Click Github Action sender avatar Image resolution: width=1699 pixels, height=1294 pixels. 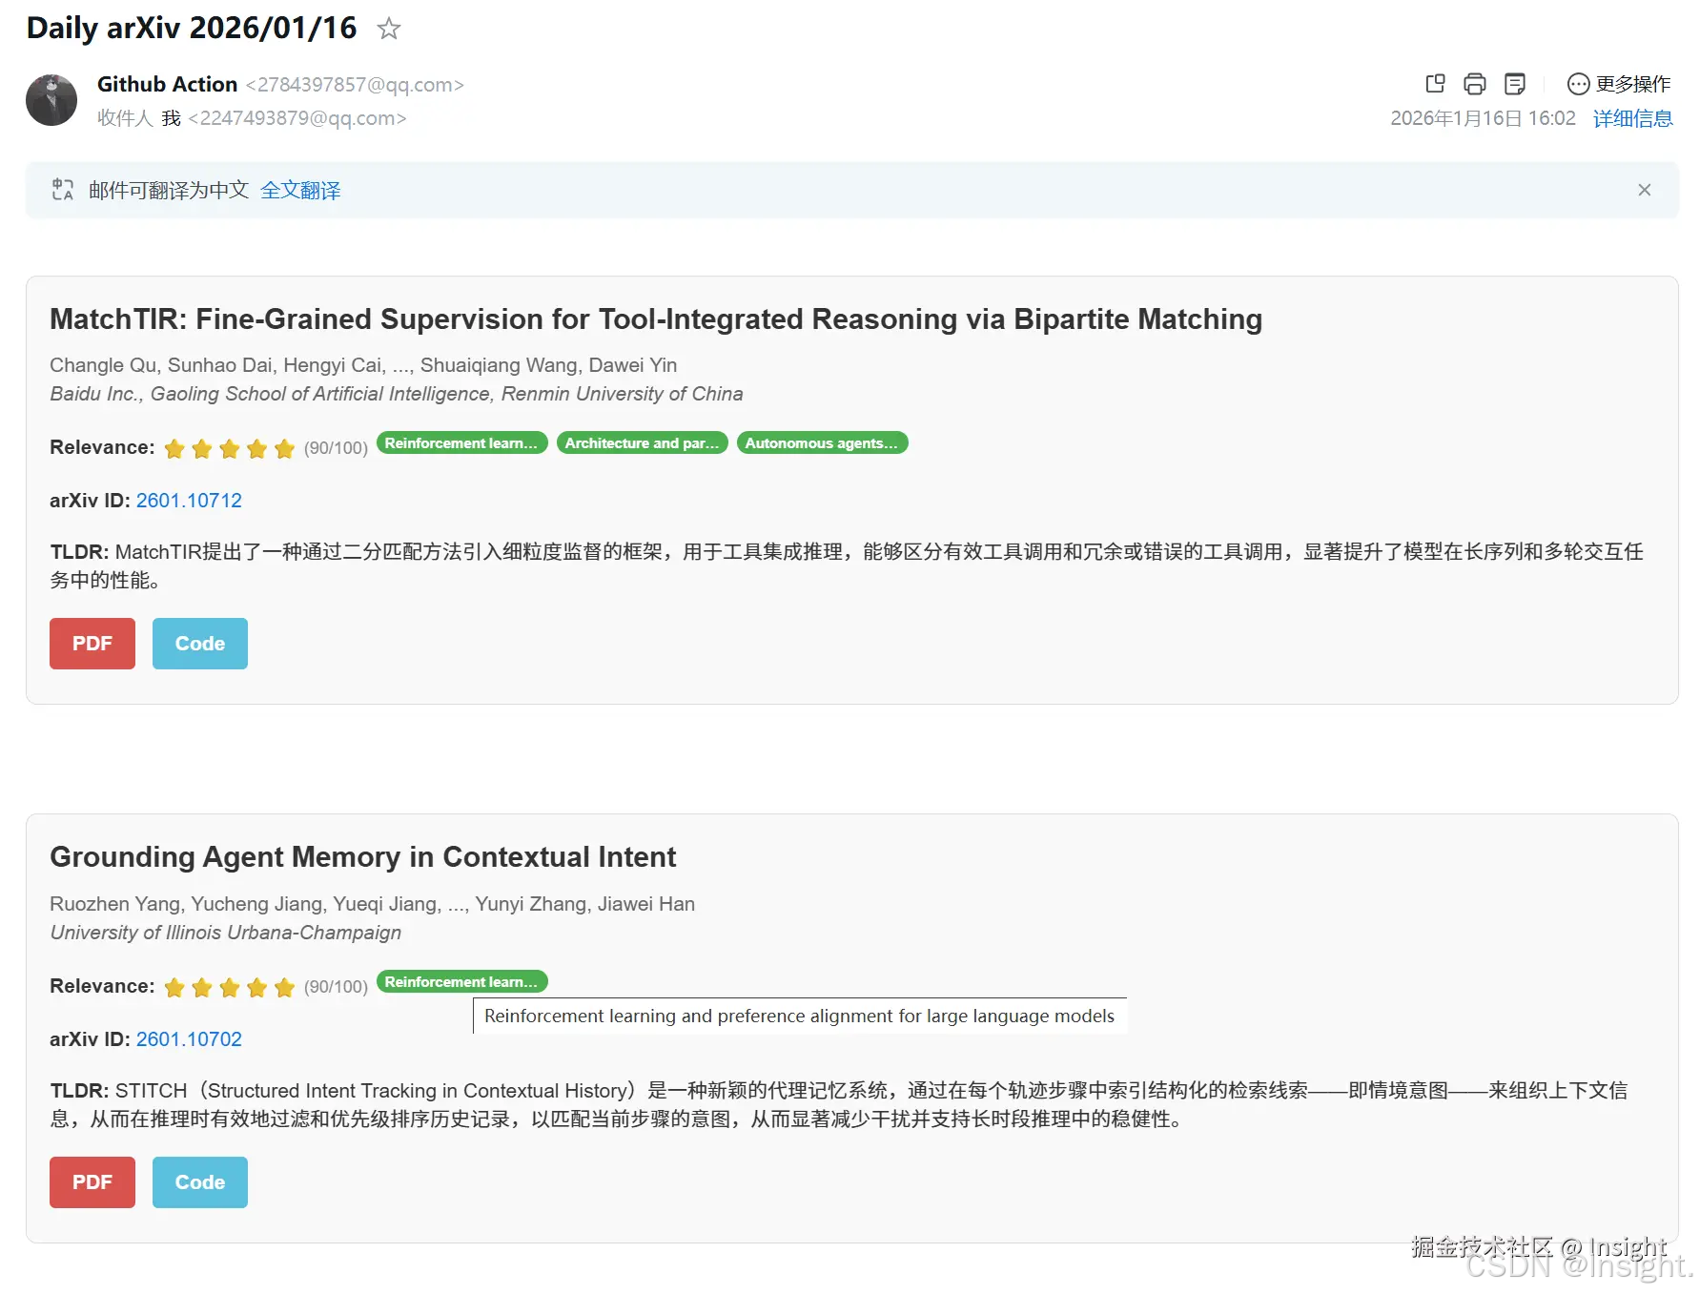[x=51, y=100]
